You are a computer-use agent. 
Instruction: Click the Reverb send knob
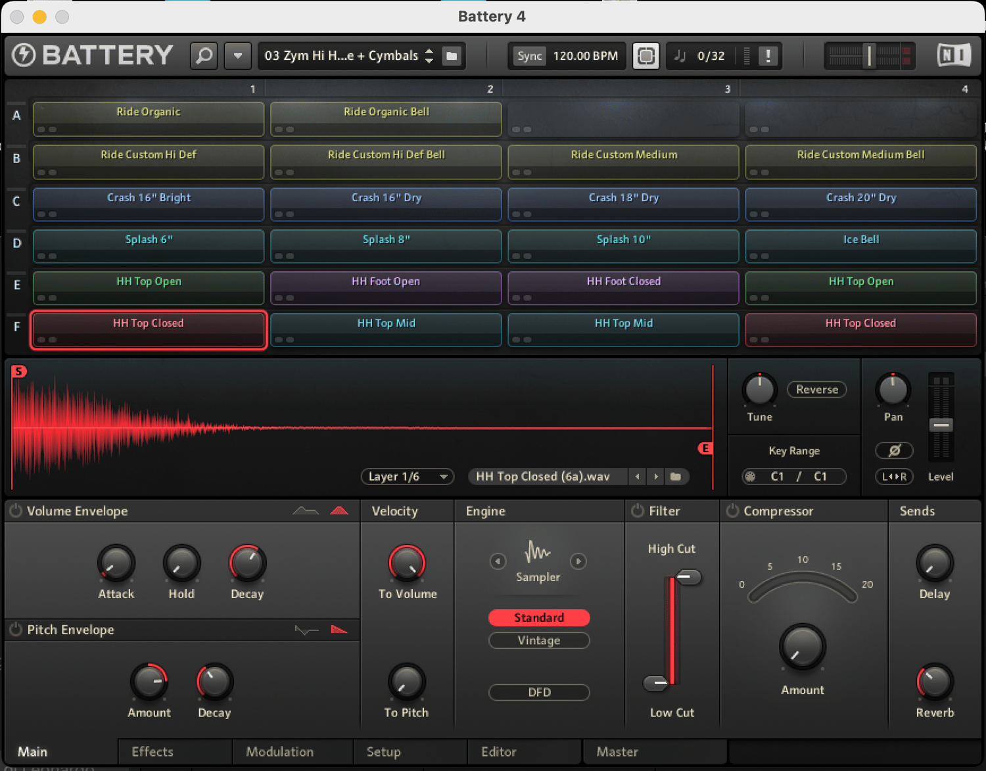click(934, 682)
